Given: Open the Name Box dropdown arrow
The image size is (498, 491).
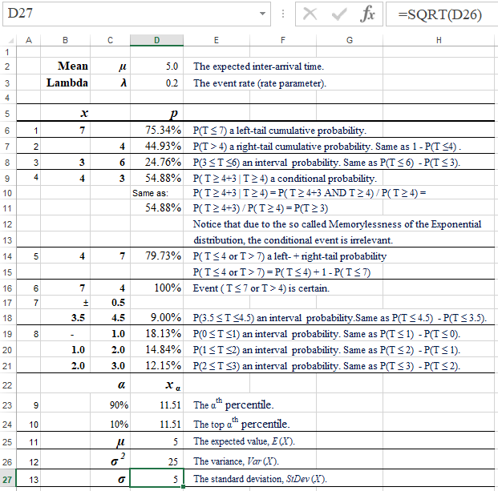Looking at the screenshot, I should pos(263,14).
